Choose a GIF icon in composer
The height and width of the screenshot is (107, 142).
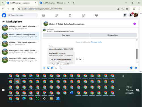tap(56, 68)
